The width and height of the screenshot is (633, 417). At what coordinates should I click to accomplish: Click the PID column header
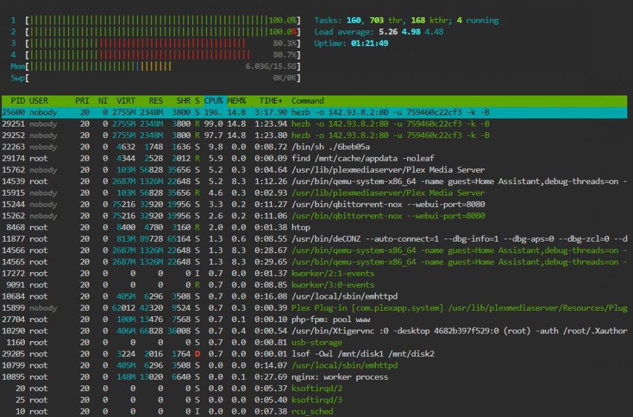[x=18, y=101]
